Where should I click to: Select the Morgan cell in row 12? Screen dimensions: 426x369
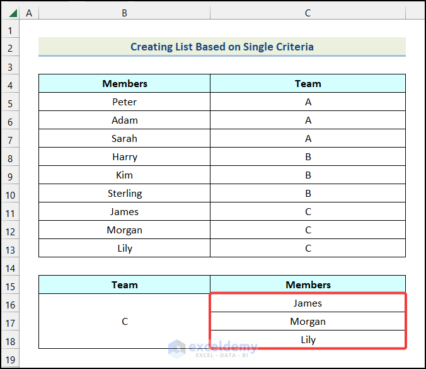125,230
